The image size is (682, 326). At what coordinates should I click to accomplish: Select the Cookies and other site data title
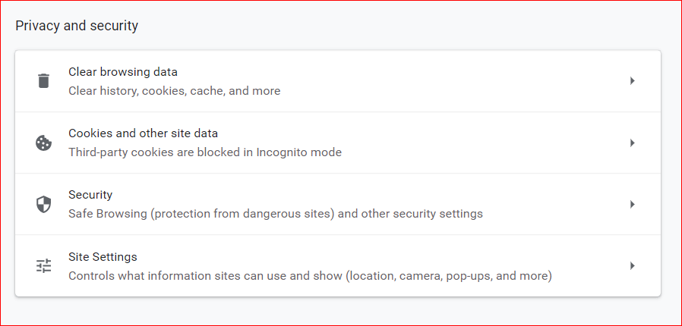click(x=143, y=133)
